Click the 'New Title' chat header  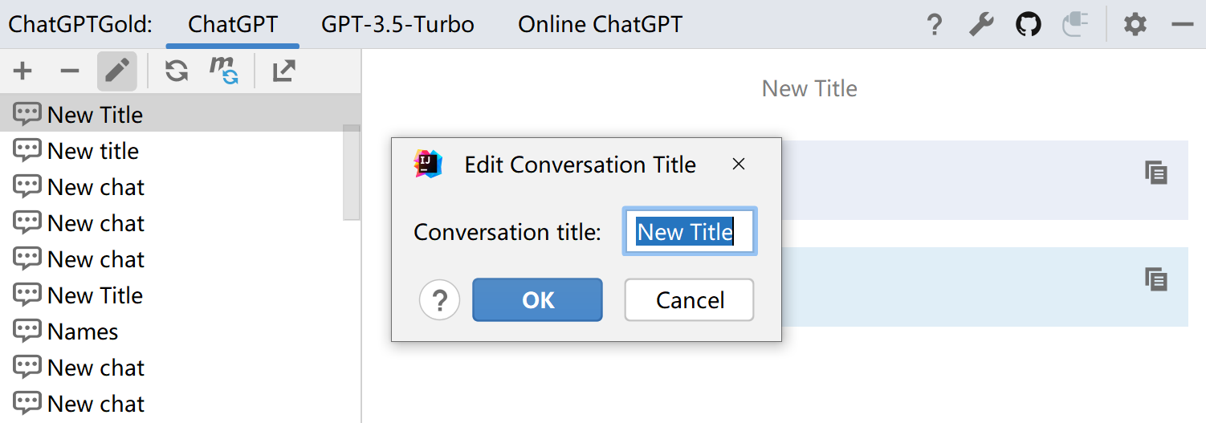tap(809, 88)
